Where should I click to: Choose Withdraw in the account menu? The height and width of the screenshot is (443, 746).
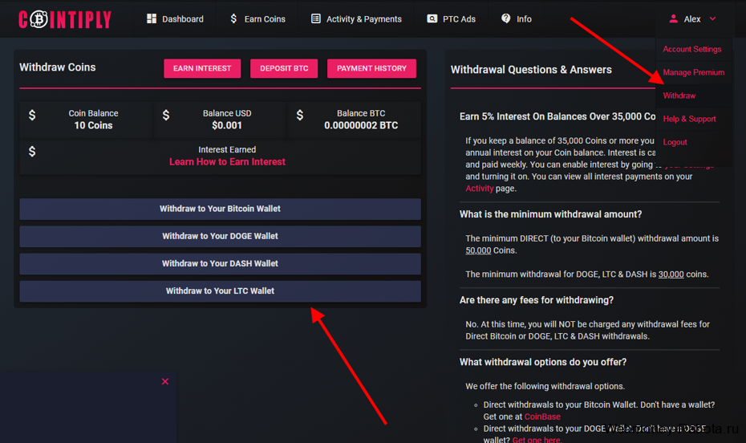(x=679, y=96)
